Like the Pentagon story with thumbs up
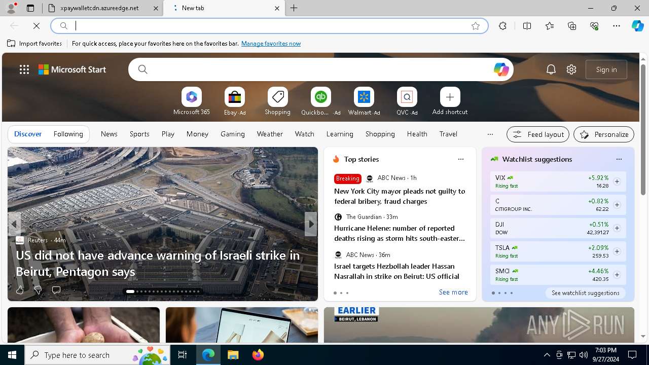This screenshot has width=649, height=365. pyautogui.click(x=20, y=290)
